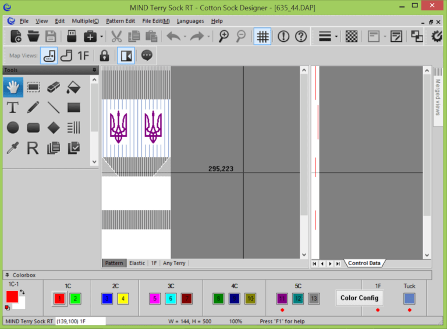The width and height of the screenshot is (447, 329).
Task: Switch to the 1F map view
Action: click(x=84, y=56)
